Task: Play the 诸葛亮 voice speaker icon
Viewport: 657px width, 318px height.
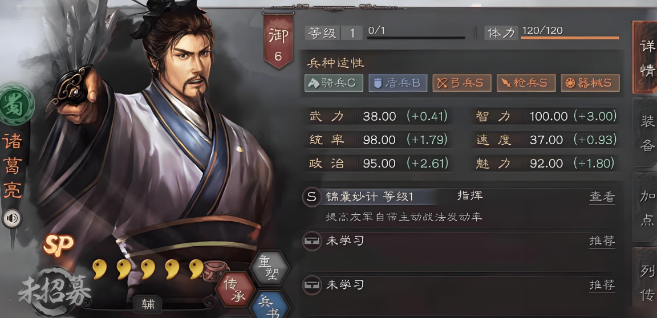Action: tap(12, 218)
